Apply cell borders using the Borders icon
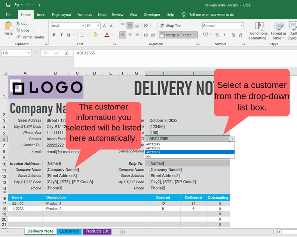This screenshot has width=297, height=237. coord(82,35)
